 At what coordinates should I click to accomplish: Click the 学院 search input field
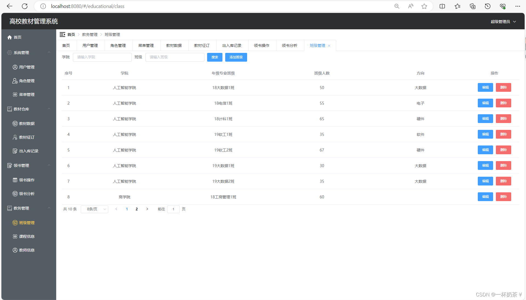(102, 57)
